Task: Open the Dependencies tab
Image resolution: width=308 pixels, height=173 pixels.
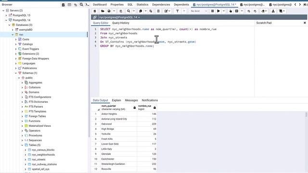Action: (161, 4)
